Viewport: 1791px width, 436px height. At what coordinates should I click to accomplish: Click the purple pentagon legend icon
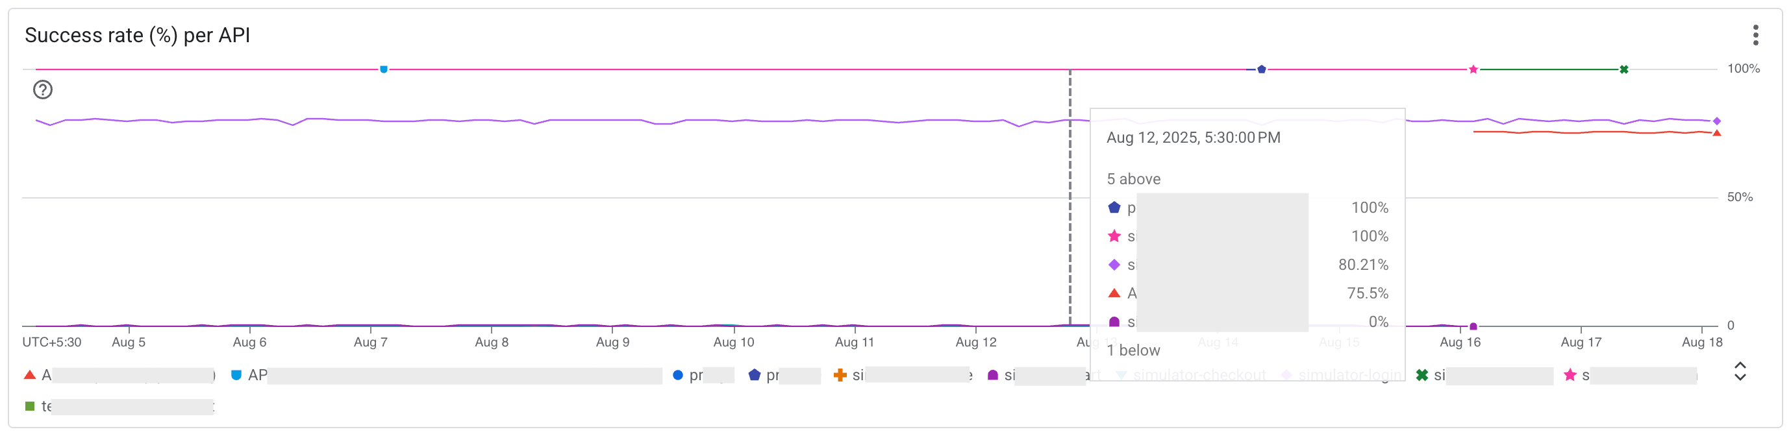coord(754,375)
